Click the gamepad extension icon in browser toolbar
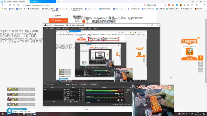The image size is (207, 116). [x=173, y=5]
